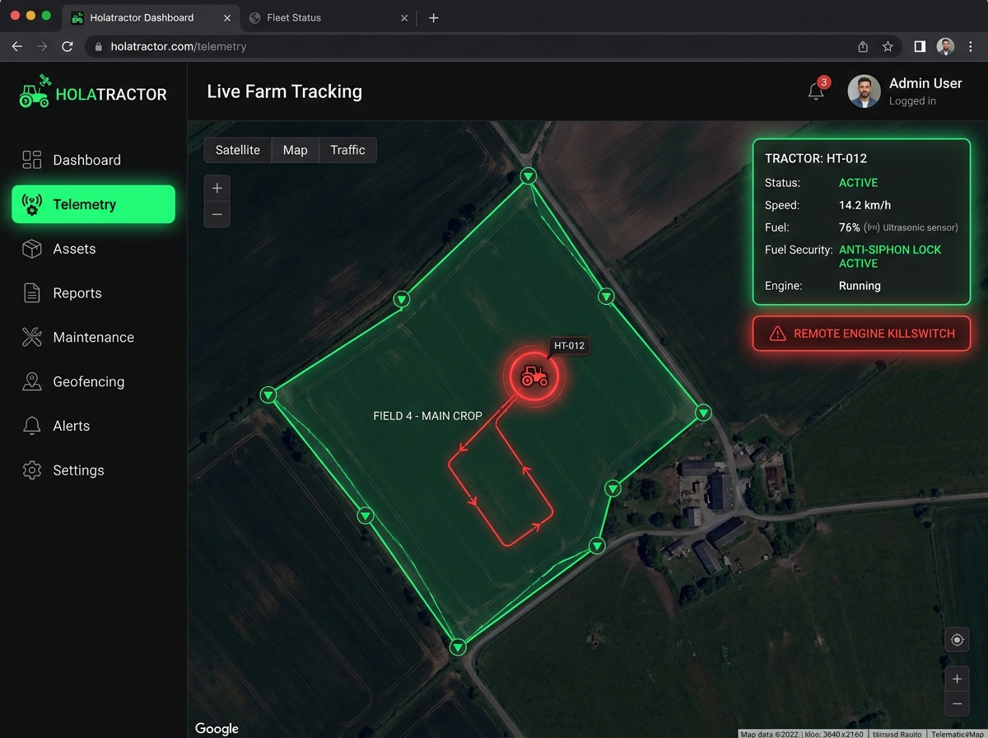988x738 pixels.
Task: Click the locate-me target button
Action: pyautogui.click(x=957, y=640)
